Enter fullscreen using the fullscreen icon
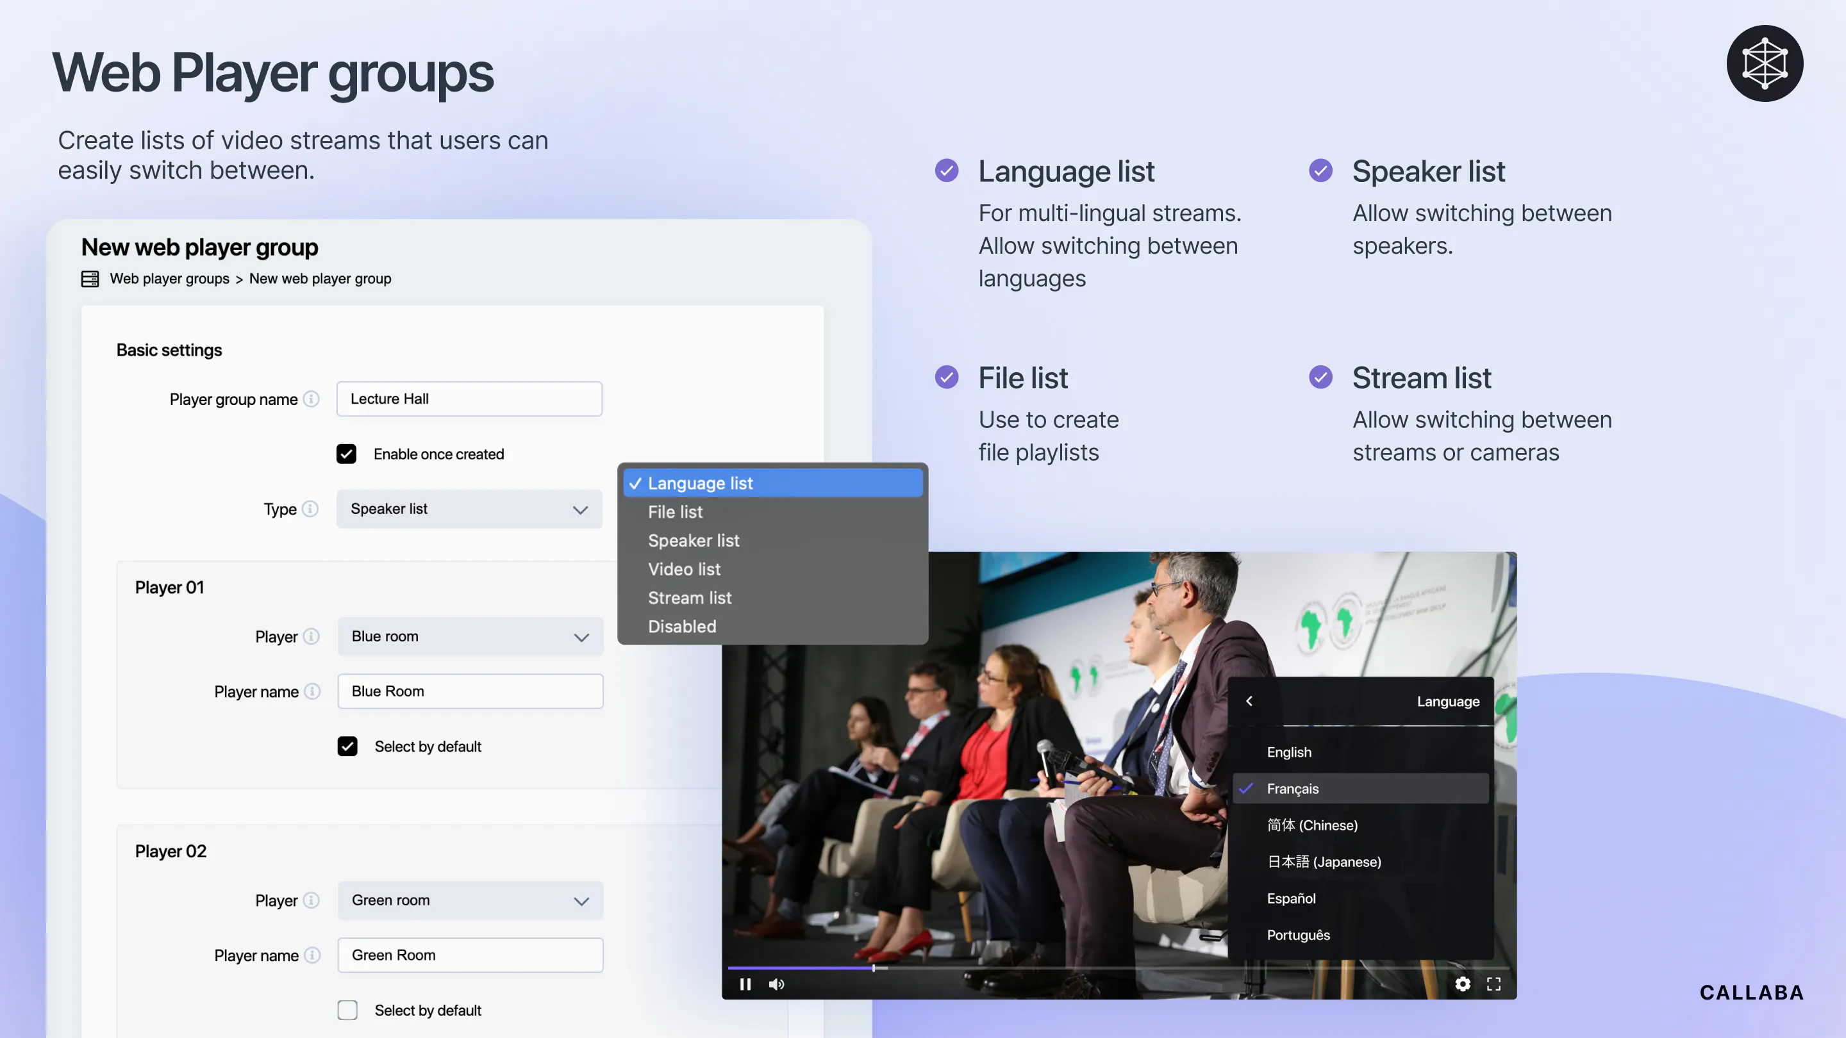Screen dimensions: 1846x1038 pos(1493,984)
